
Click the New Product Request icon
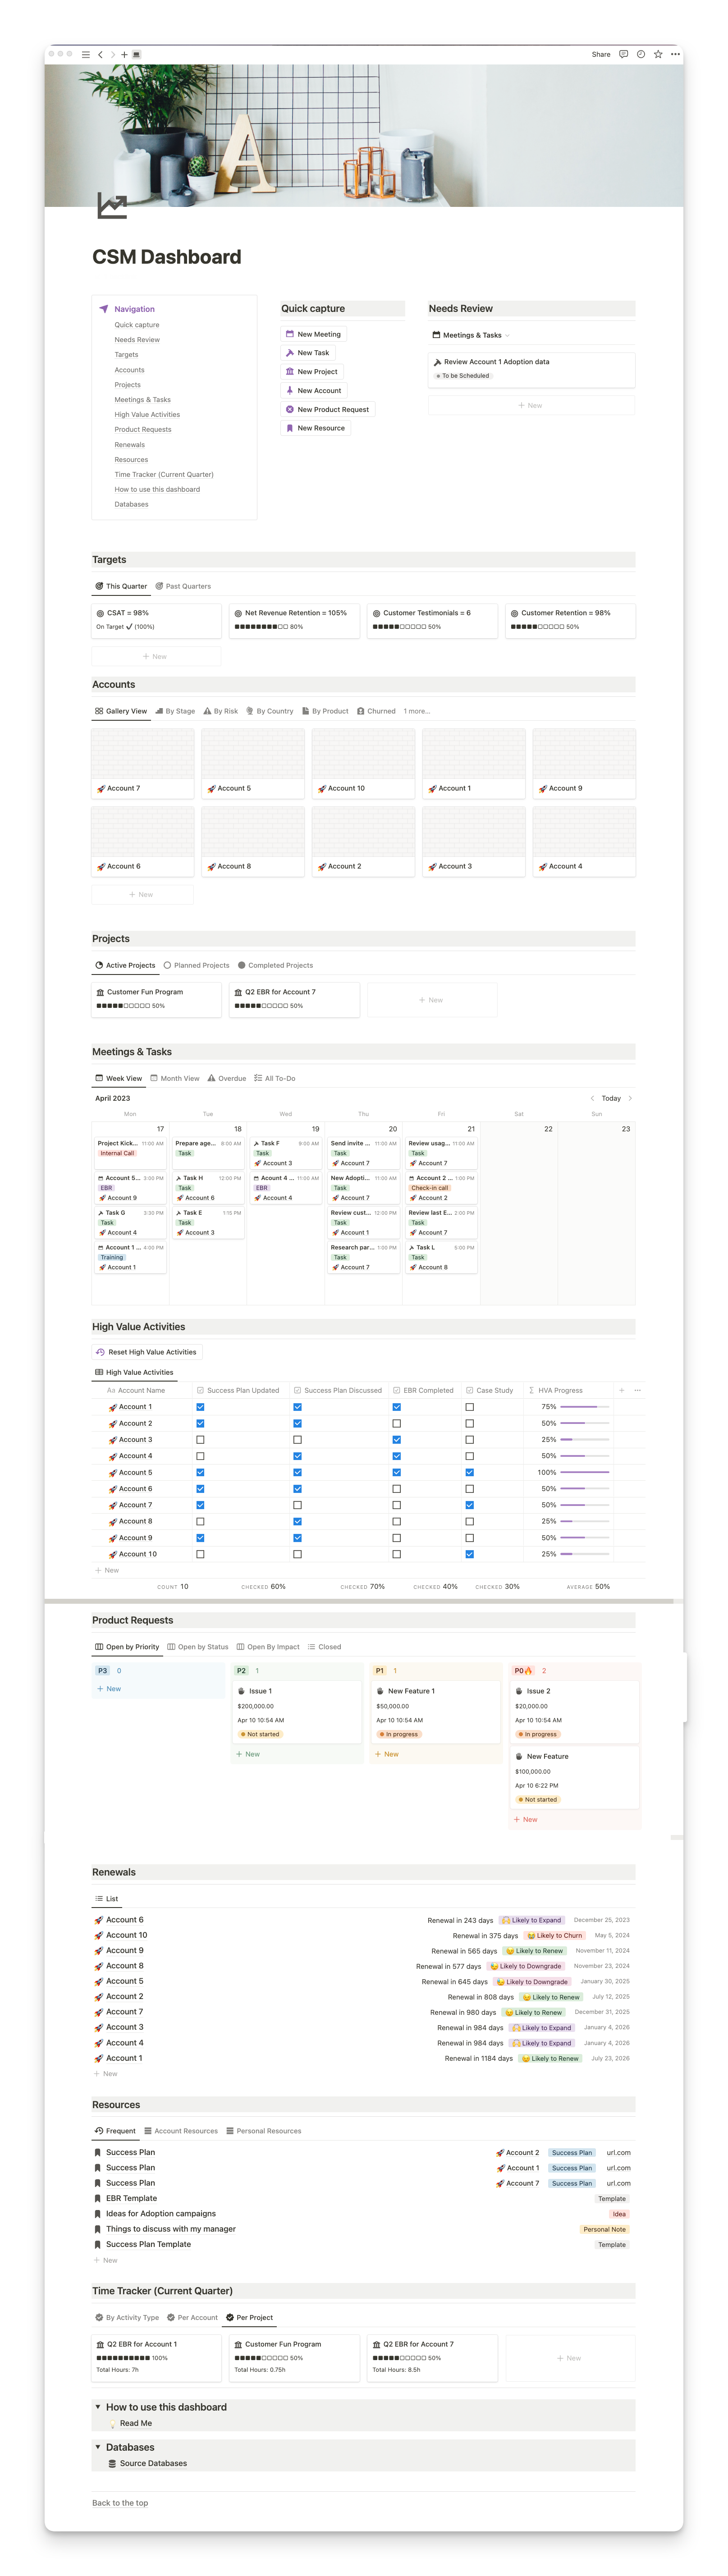click(290, 409)
